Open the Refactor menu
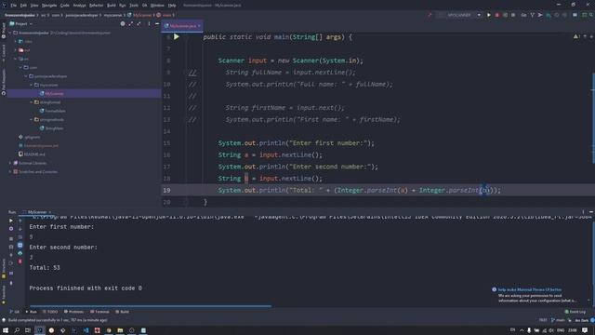Viewport: 595px width, 335px height. pos(96,6)
